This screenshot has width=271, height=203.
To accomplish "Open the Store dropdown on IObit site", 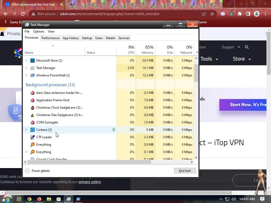I will (242, 59).
